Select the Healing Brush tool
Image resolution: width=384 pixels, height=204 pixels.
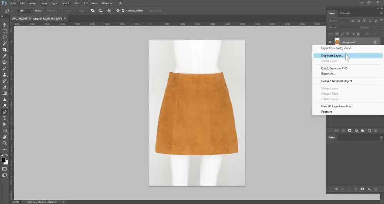coord(4,62)
